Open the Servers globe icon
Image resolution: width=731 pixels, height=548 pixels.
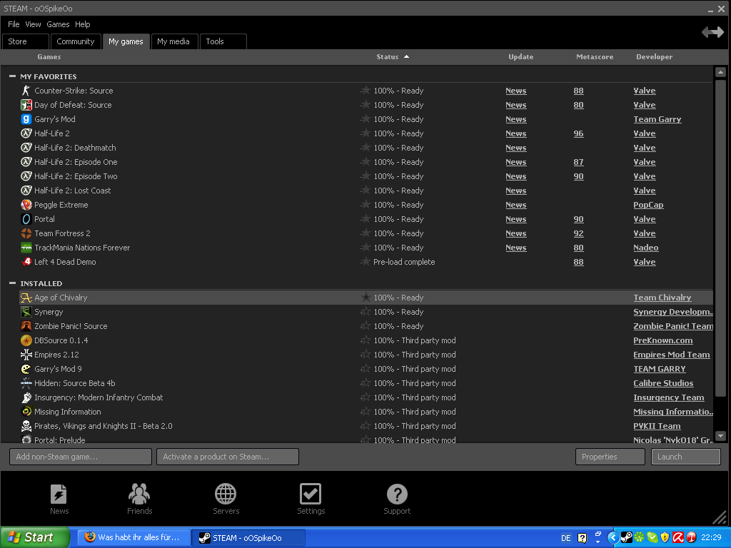(226, 494)
